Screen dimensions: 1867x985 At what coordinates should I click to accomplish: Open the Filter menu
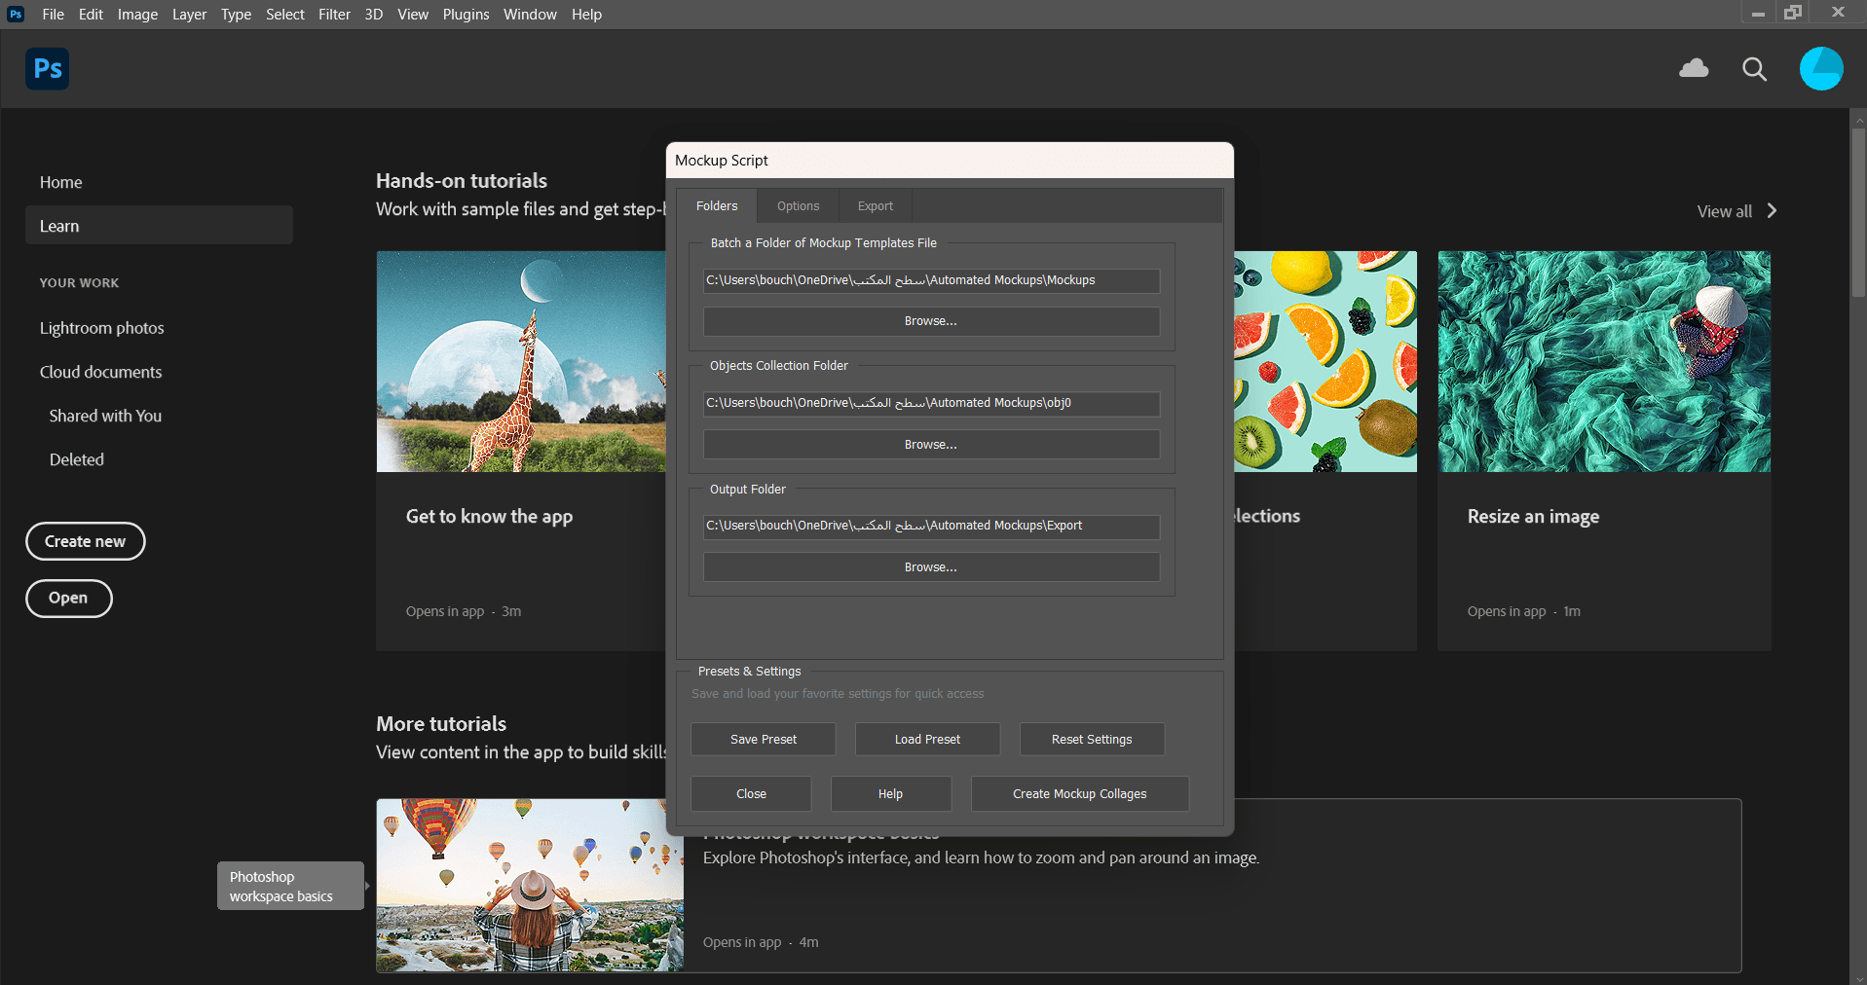point(334,14)
